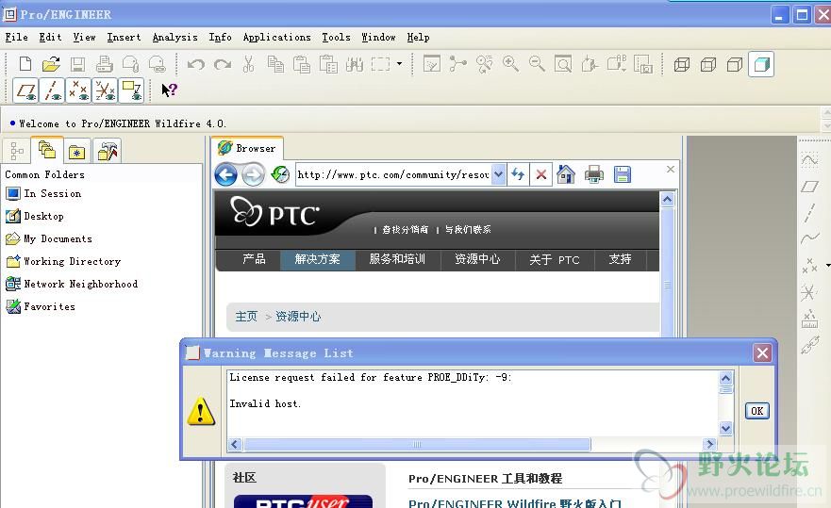Click the binoculars Find icon
Screen dimensions: 831x508
click(x=354, y=64)
